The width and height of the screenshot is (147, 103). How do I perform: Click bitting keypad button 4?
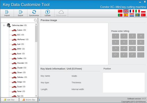tap(141, 36)
